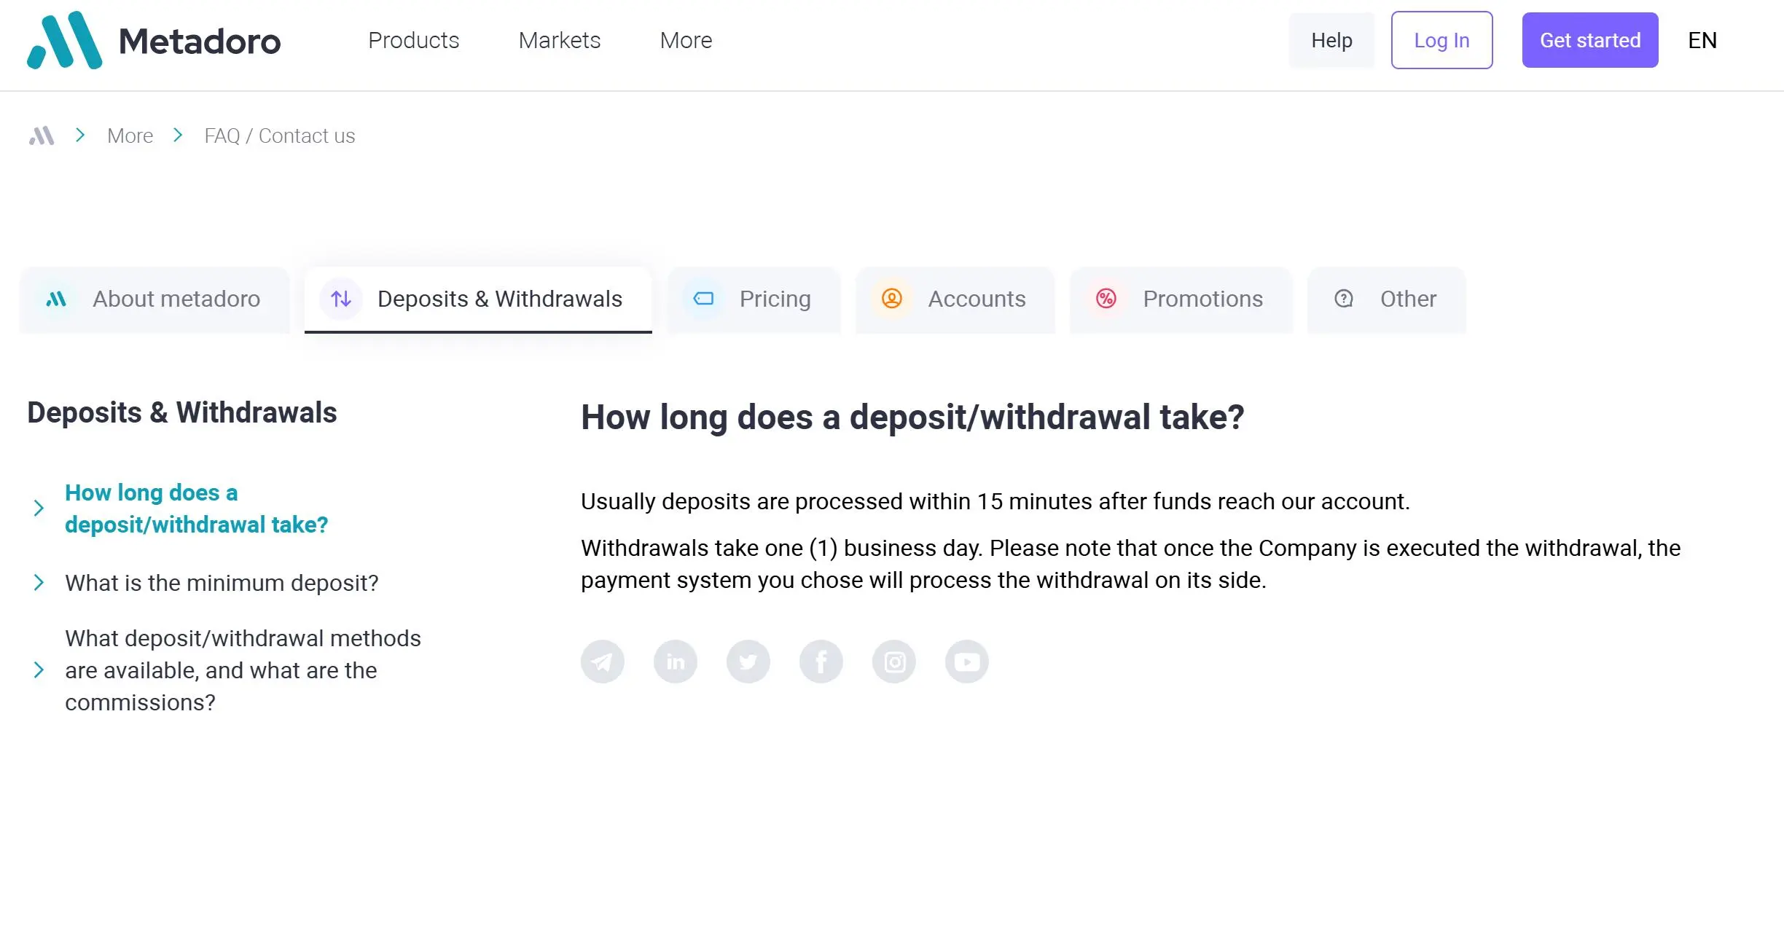The image size is (1784, 934).
Task: Switch to the Accounts tab
Action: pos(955,299)
